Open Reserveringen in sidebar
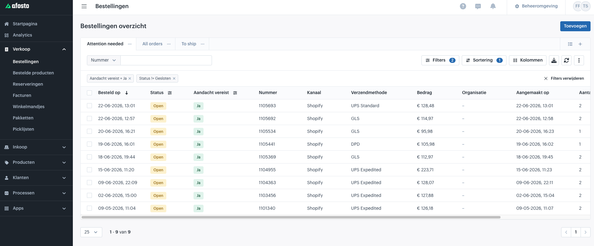The image size is (594, 246). [x=28, y=84]
